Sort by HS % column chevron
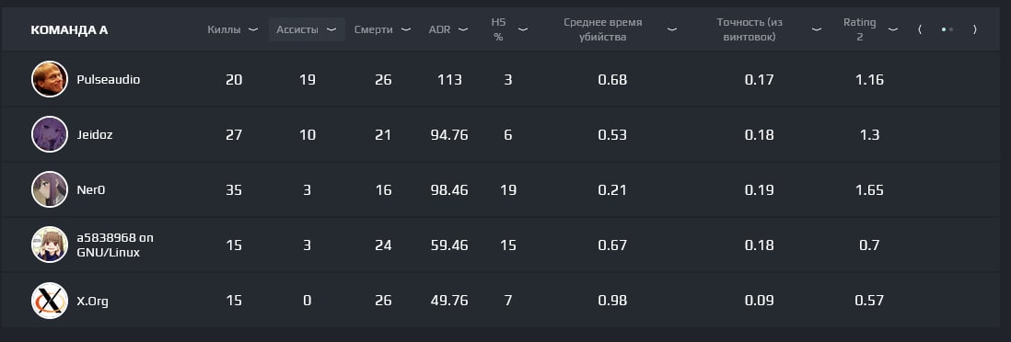The height and width of the screenshot is (342, 1011). (x=523, y=29)
